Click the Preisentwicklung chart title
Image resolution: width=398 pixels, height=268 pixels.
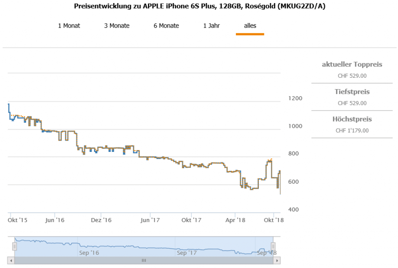pos(199,7)
